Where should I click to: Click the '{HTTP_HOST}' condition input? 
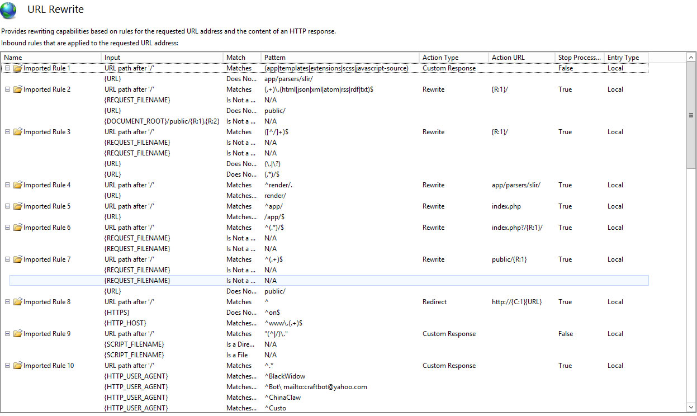(x=125, y=323)
